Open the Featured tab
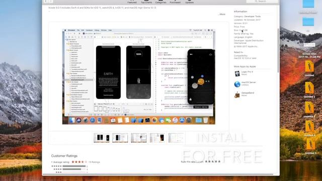The image size is (322, 181). click(132, 2)
